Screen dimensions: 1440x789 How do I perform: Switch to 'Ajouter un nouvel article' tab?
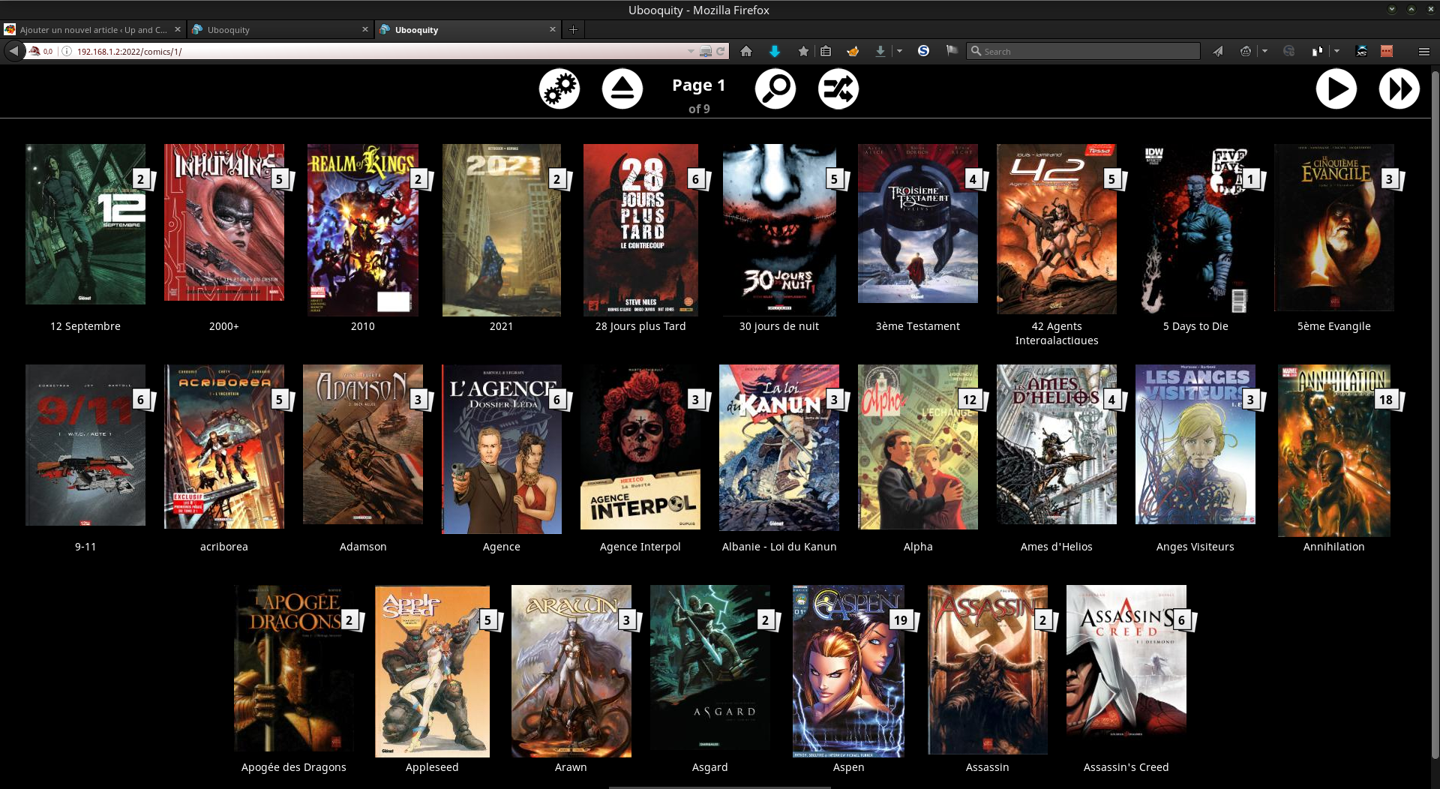[93, 30]
